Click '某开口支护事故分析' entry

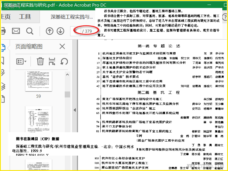117,126
